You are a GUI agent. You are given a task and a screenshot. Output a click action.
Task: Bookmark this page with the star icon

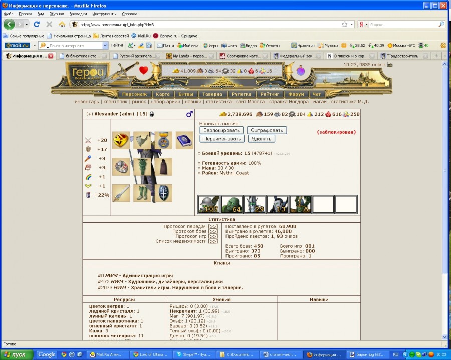click(344, 24)
